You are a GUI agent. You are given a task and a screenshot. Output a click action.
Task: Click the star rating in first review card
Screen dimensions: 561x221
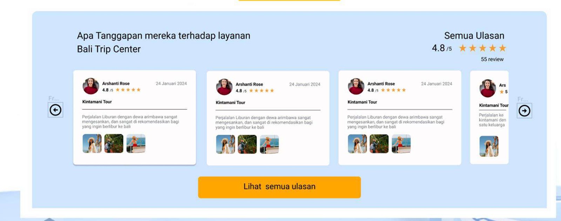[128, 90]
